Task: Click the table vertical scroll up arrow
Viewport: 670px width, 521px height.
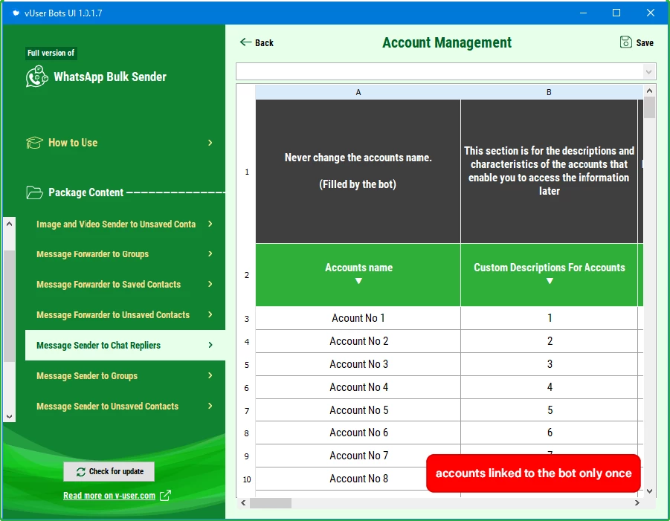Action: 649,91
